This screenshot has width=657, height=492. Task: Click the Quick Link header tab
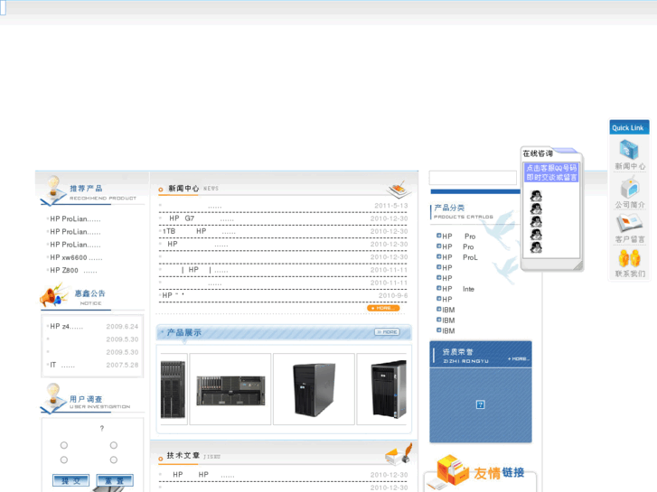tap(629, 127)
